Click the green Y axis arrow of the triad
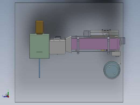Viewport: 140px width, 105px height. click(x=8, y=94)
